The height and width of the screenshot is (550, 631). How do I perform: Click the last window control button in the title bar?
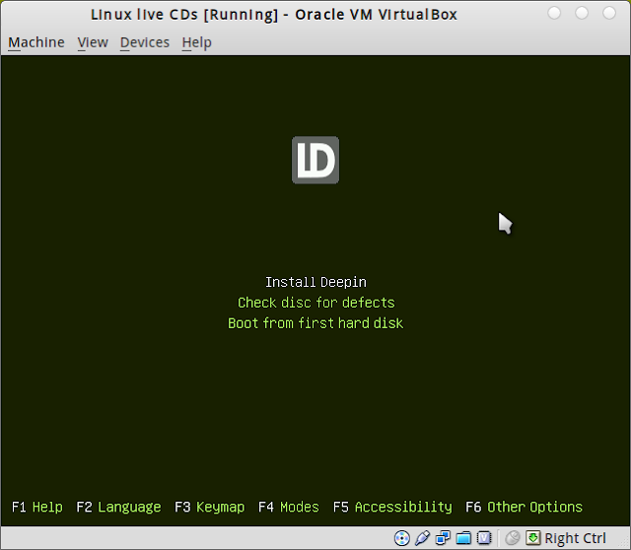[609, 13]
